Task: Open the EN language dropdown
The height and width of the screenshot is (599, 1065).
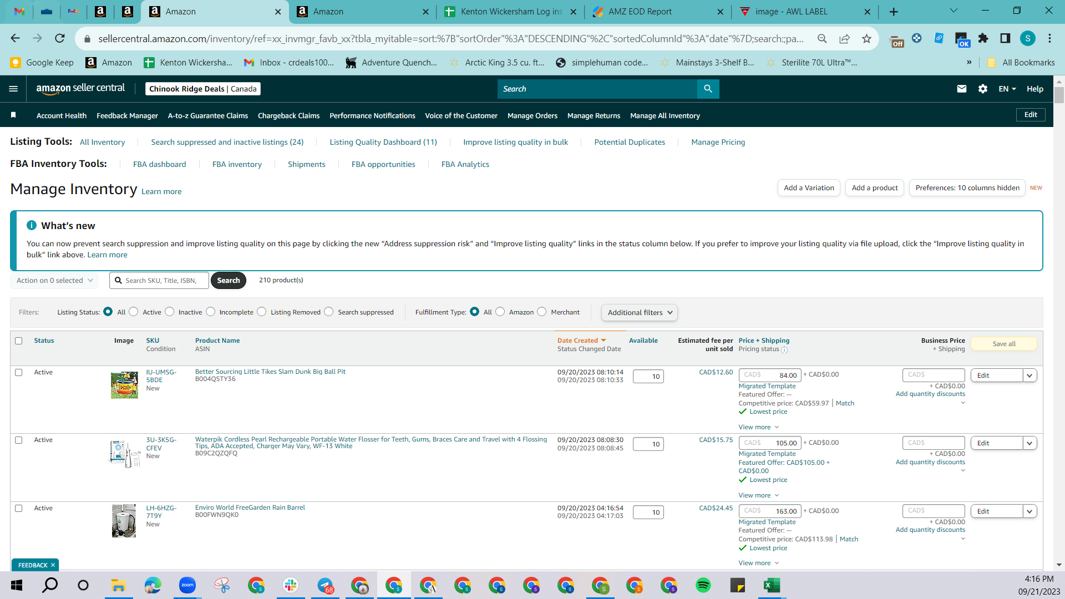Action: click(x=1007, y=89)
